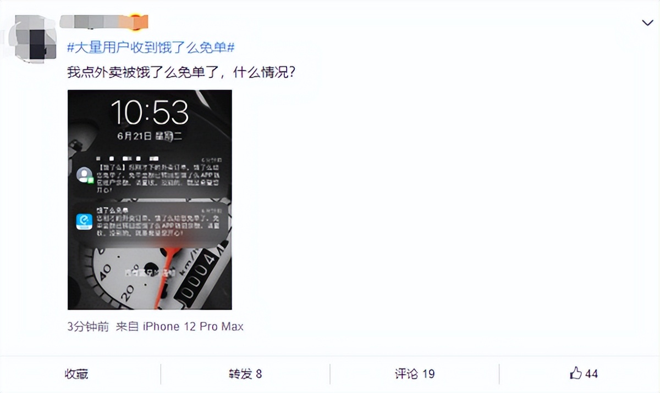Click the gray contact icon in SMS notification
660x393 pixels.
[x=85, y=175]
